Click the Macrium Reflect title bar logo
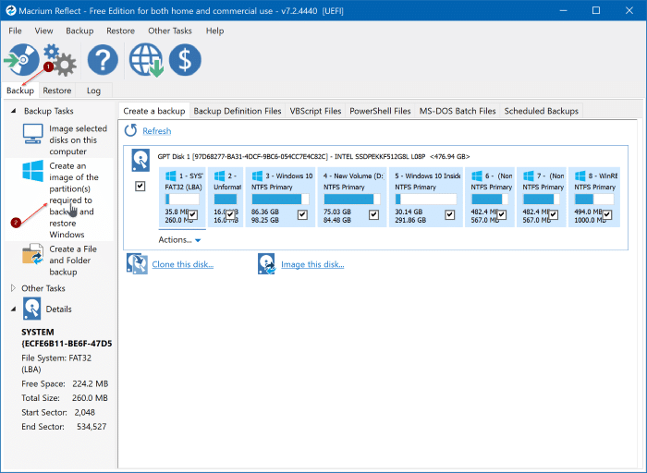The height and width of the screenshot is (473, 647). (10, 11)
